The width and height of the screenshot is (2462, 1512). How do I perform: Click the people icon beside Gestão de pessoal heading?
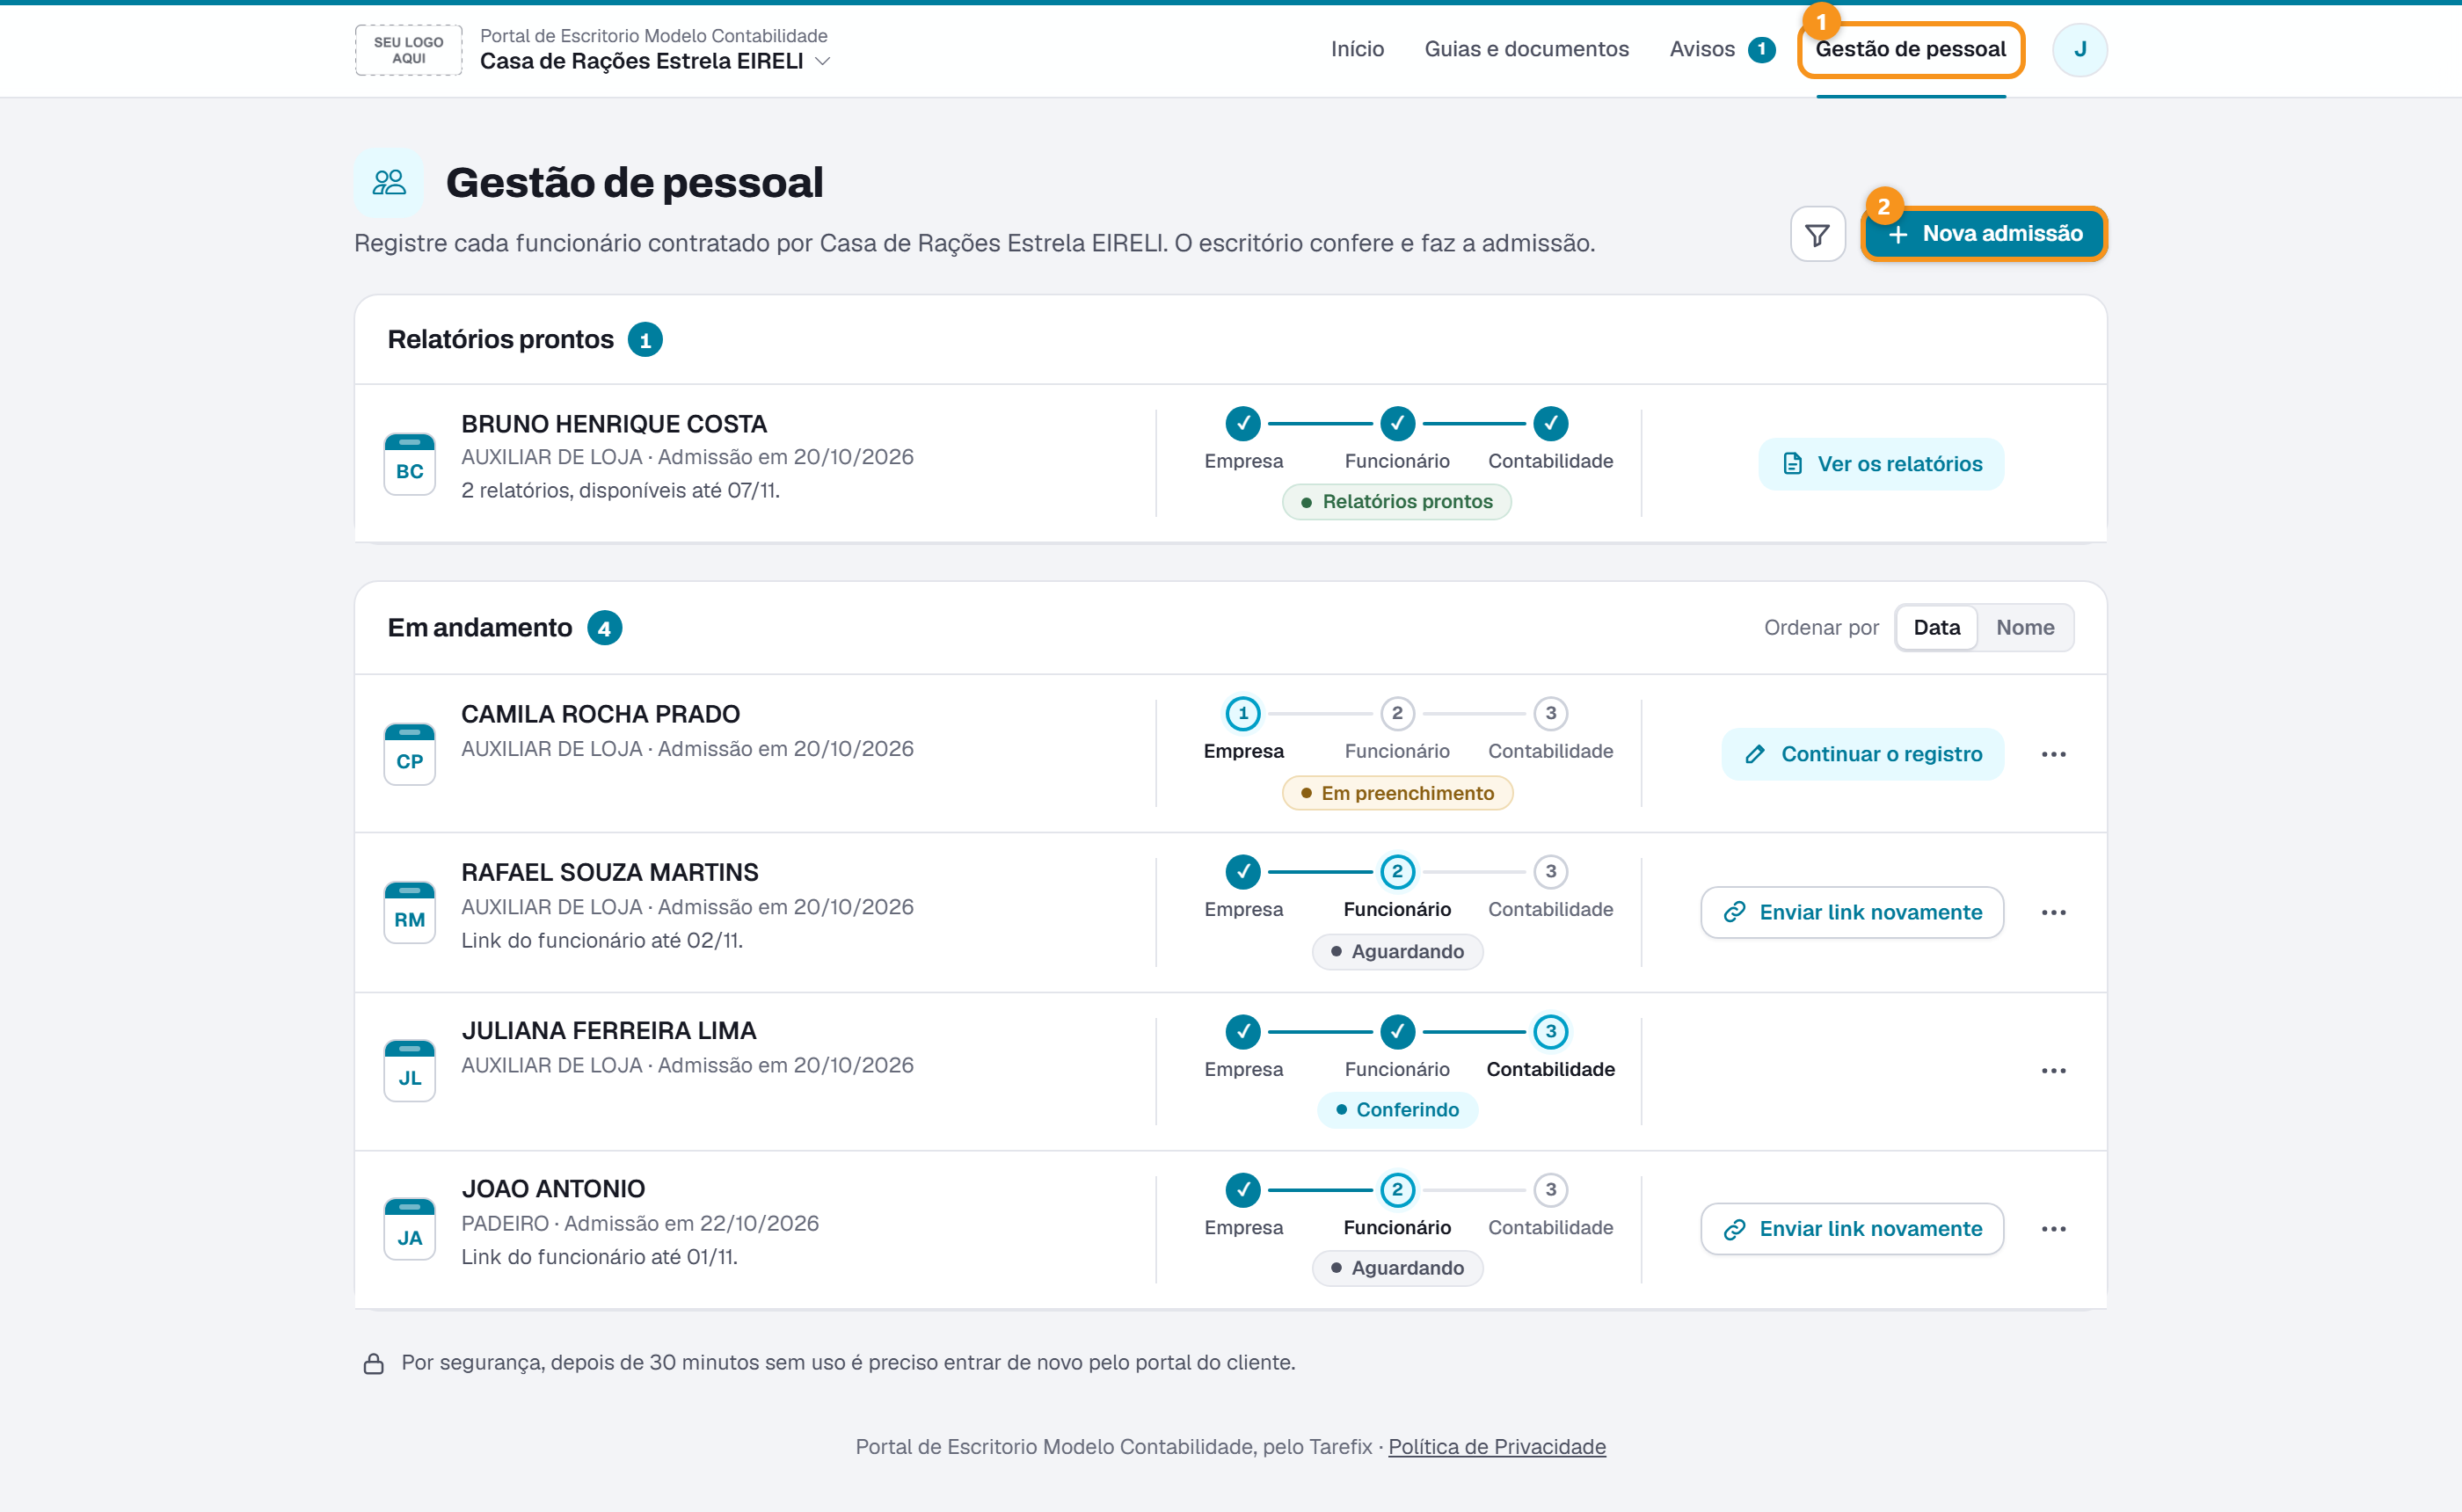pyautogui.click(x=389, y=183)
